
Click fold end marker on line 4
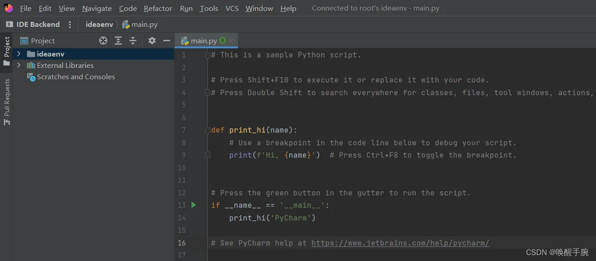click(208, 92)
